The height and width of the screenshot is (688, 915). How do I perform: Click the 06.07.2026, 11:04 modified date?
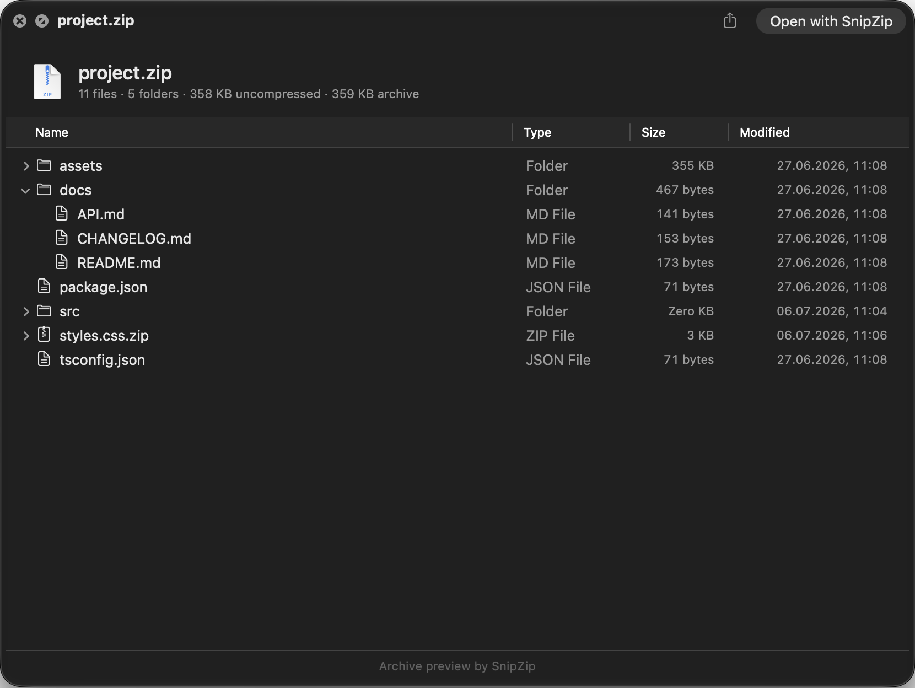tap(832, 311)
